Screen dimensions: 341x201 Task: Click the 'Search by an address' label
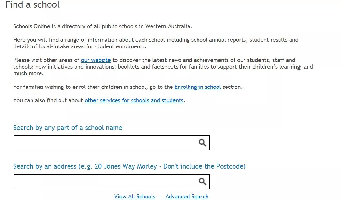(45, 166)
